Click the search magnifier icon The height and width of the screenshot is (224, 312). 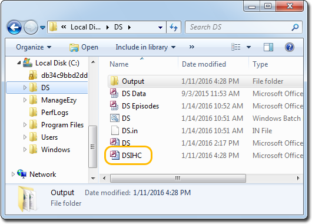pos(295,27)
